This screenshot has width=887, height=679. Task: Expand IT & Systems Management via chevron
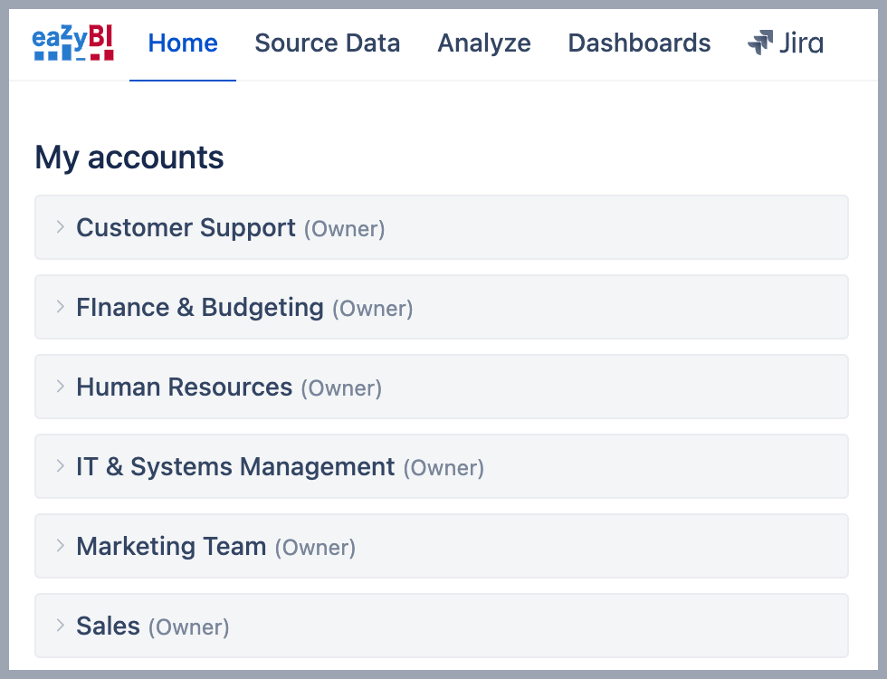click(x=61, y=466)
